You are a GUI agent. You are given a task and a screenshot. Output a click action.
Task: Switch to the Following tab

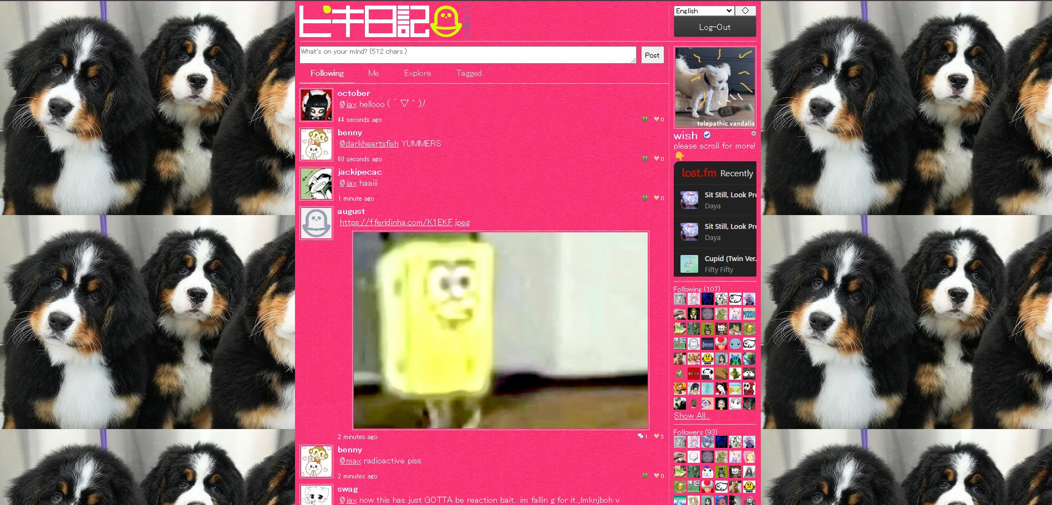[x=327, y=73]
